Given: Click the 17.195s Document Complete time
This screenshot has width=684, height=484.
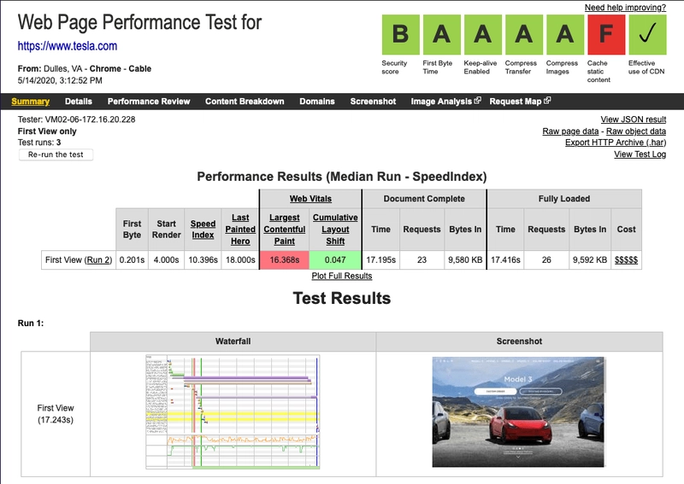Looking at the screenshot, I should (x=380, y=260).
